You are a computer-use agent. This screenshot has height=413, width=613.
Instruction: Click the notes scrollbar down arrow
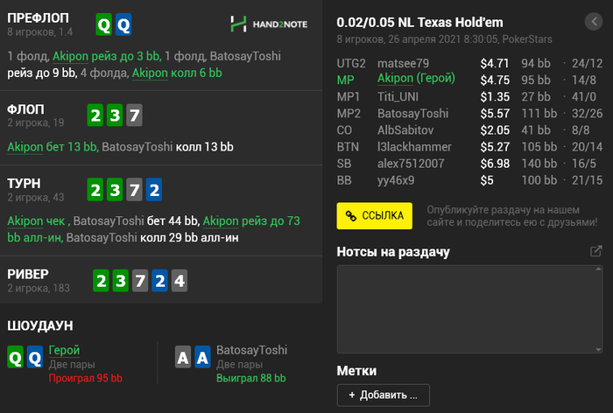598,350
